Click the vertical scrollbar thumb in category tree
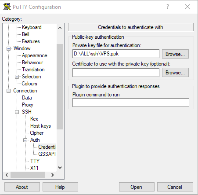Screen dimensions: 198x195 click(x=60, y=87)
